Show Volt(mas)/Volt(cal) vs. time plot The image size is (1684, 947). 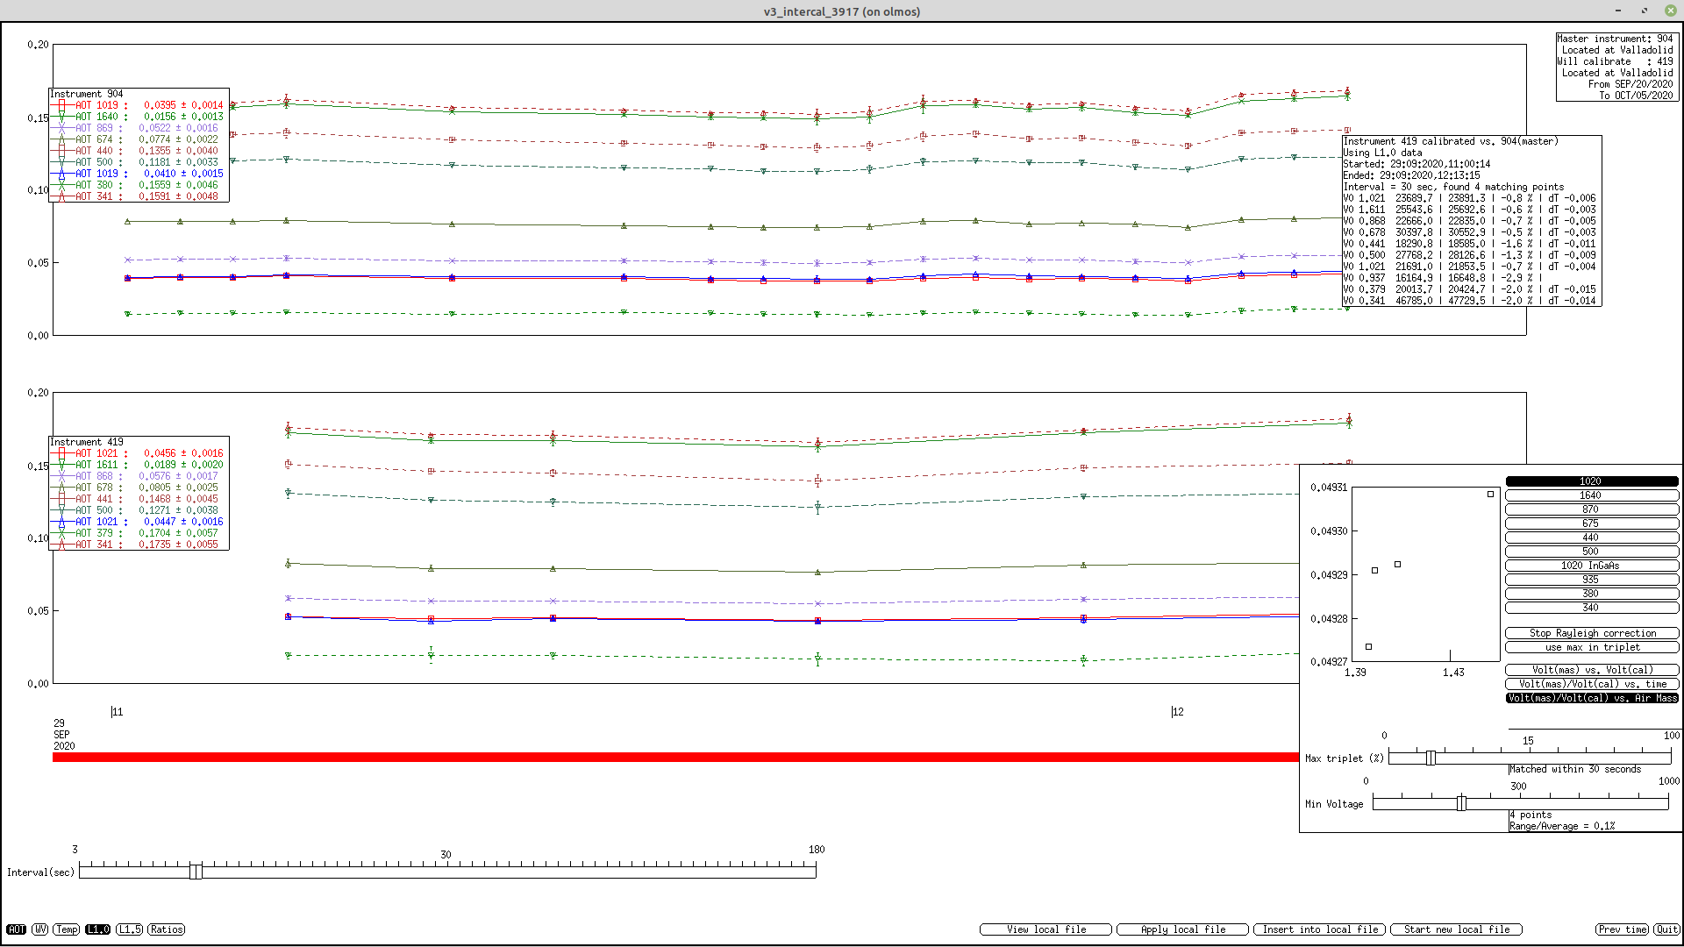pos(1591,684)
